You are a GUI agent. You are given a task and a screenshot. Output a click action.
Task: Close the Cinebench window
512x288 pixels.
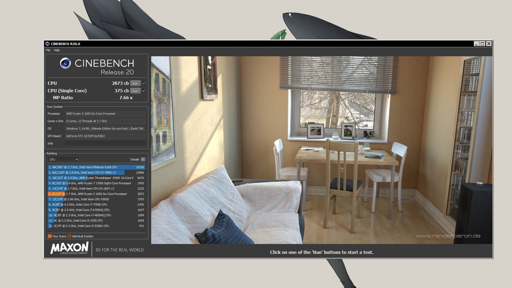point(489,44)
